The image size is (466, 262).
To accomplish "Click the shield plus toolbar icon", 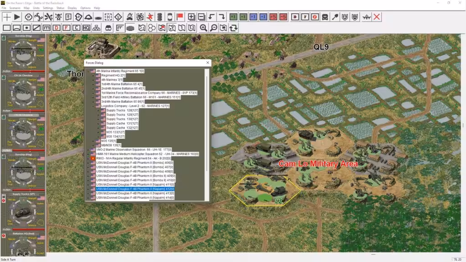I will pos(345,17).
